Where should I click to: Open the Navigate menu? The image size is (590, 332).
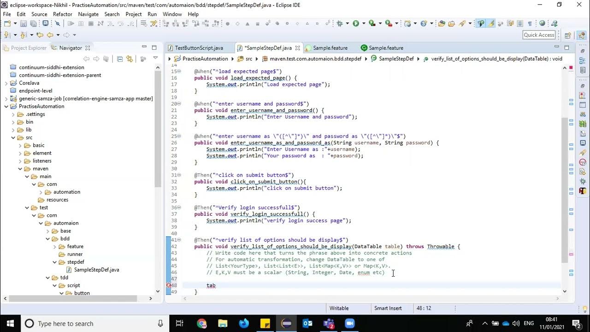[88, 14]
